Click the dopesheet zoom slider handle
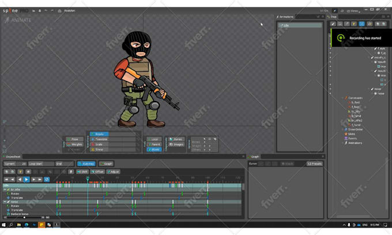This screenshot has width=392, height=235. [24, 218]
